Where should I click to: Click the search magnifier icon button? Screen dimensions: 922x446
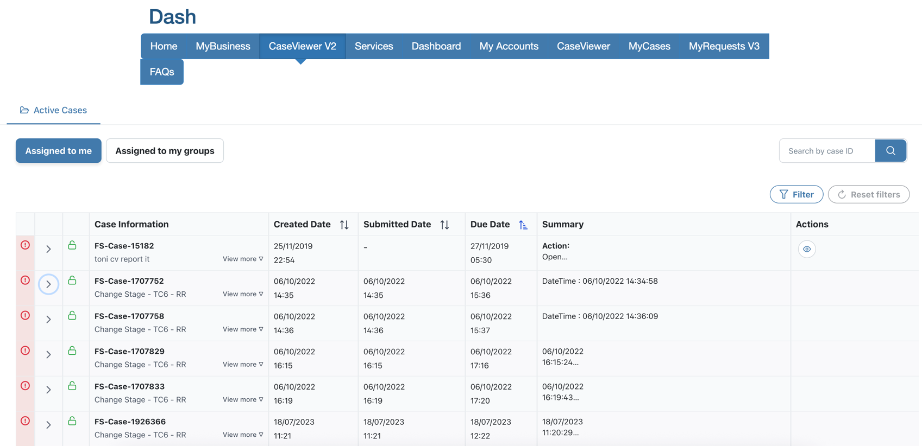(890, 151)
